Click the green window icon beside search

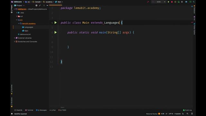190,2
